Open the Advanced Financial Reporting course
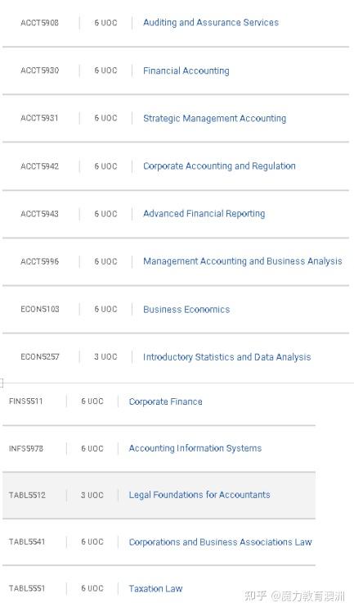The image size is (354, 612). click(204, 214)
